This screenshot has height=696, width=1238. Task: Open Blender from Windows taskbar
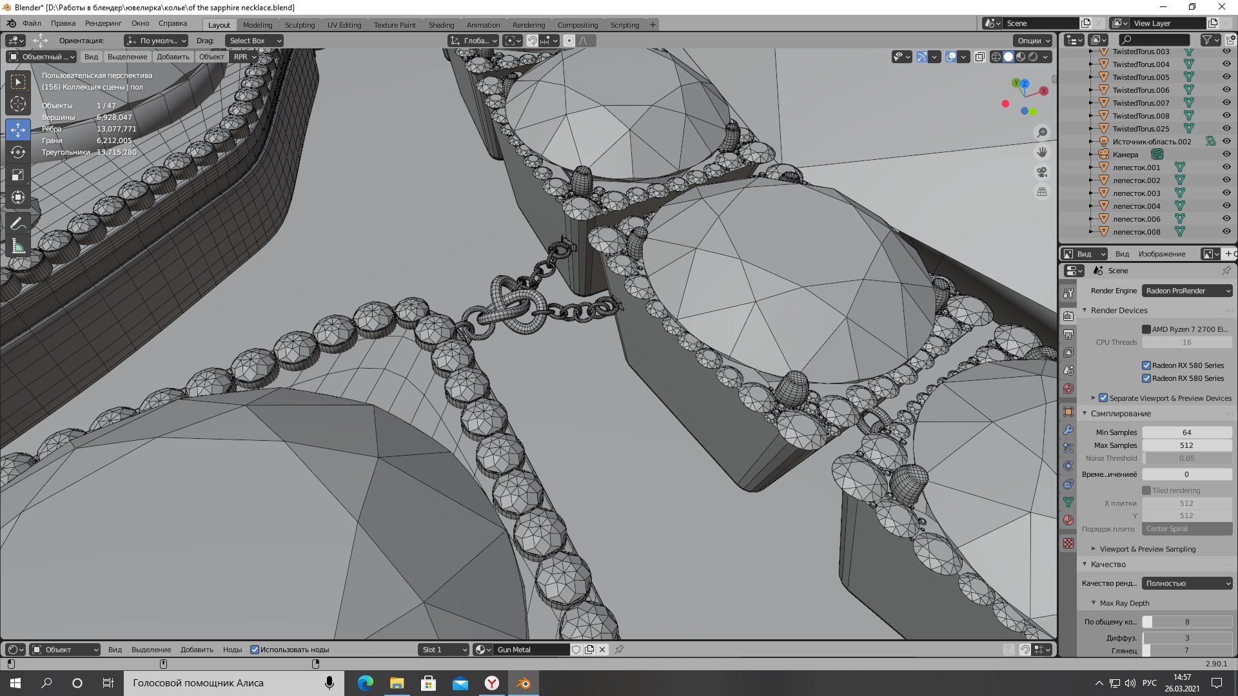coord(524,683)
